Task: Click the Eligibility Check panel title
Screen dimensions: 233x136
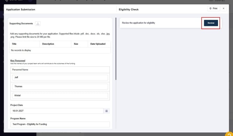Action: point(129,9)
